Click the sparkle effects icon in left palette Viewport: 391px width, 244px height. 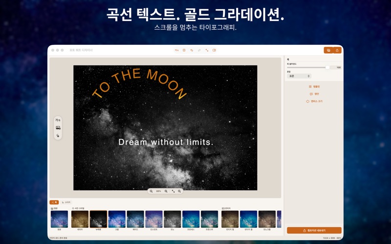(58, 136)
